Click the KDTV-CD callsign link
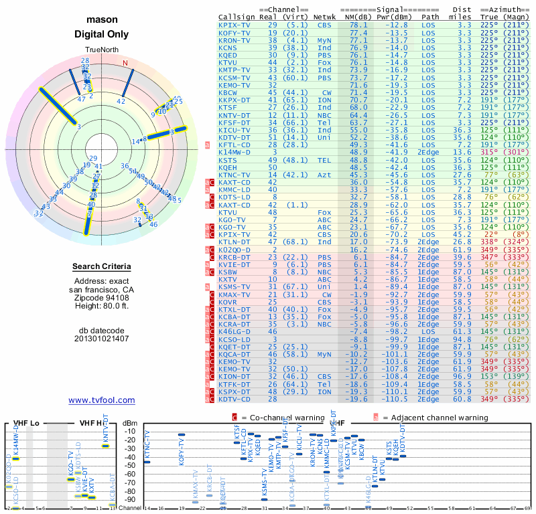 pos(234,399)
